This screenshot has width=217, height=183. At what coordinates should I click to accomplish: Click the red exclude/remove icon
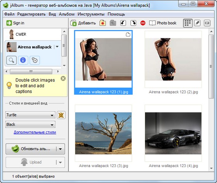pyautogui.click(x=143, y=23)
